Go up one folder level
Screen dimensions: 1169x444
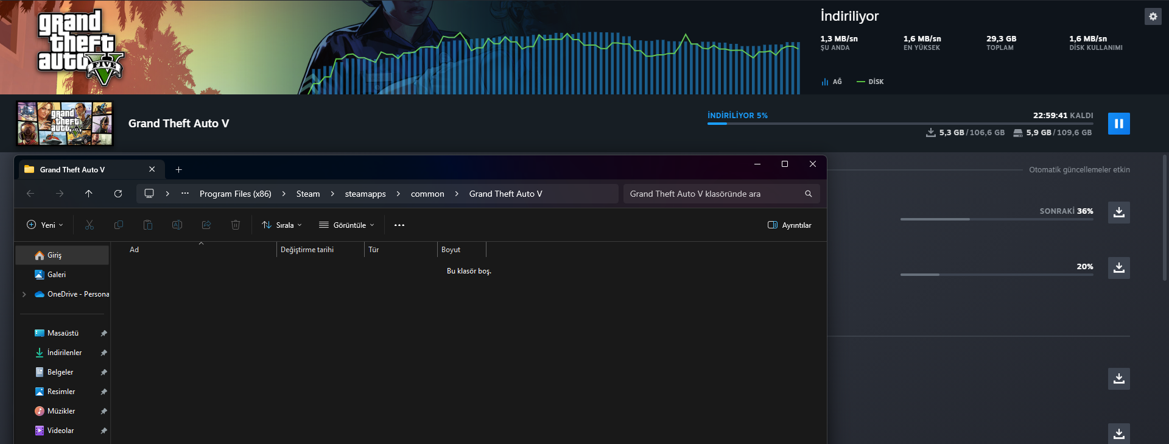(x=89, y=194)
